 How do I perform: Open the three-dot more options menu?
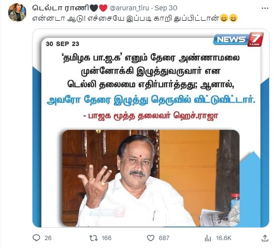(x=265, y=8)
